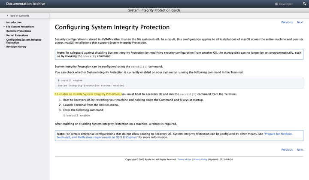The image size is (309, 180).
Task: Open Revision History in sidebar
Action: click(16, 47)
